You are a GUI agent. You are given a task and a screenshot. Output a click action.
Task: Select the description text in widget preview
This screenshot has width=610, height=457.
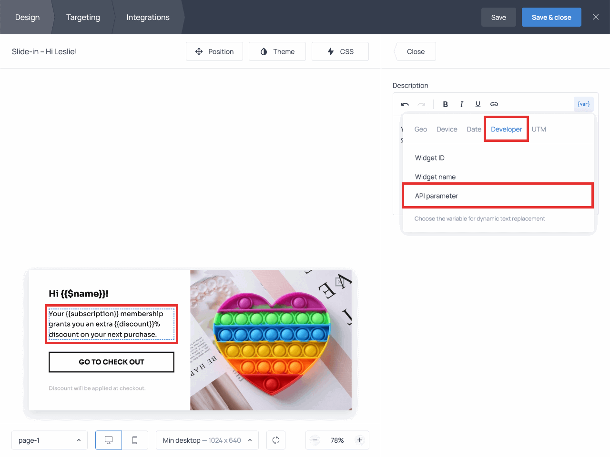click(x=111, y=324)
